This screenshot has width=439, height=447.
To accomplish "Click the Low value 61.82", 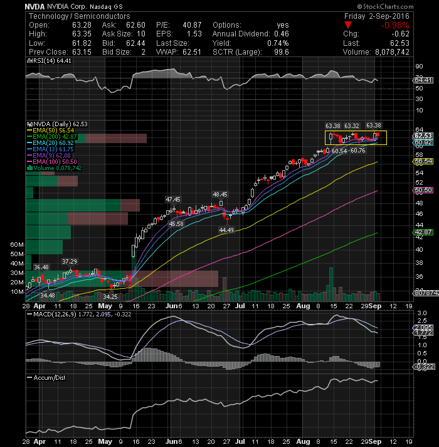I will (82, 43).
